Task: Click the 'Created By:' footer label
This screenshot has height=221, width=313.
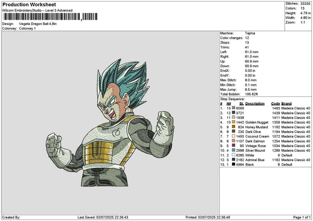Action: coord(11,217)
